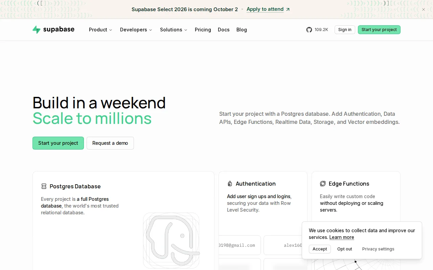Accept cookies
Image resolution: width=433 pixels, height=270 pixels.
(x=320, y=249)
